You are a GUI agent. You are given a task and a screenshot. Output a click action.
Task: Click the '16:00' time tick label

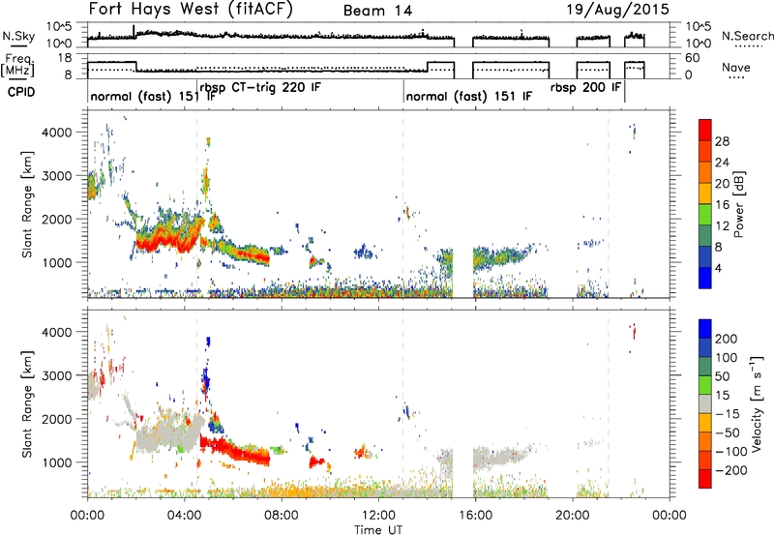[475, 516]
